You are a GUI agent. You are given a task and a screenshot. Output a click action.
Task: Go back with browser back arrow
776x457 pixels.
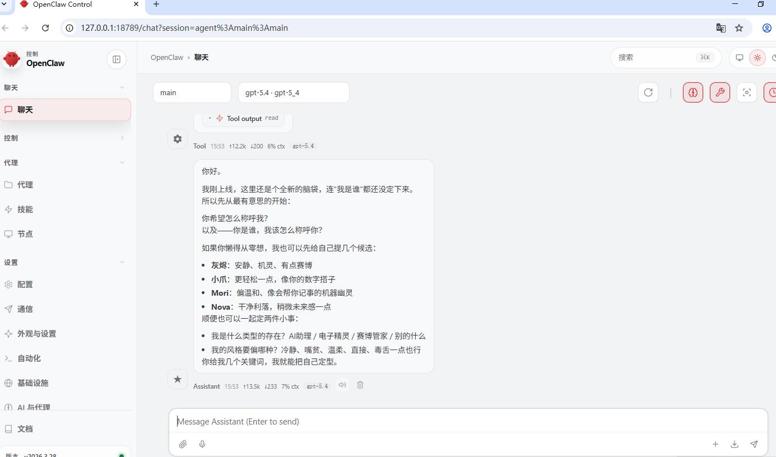click(5, 28)
